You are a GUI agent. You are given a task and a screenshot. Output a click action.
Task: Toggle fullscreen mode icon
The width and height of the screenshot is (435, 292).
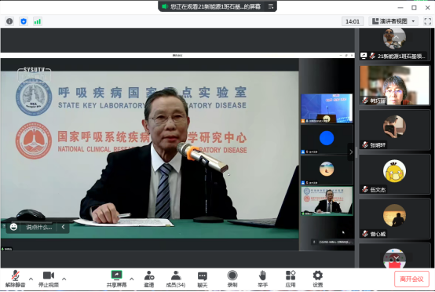click(x=427, y=21)
